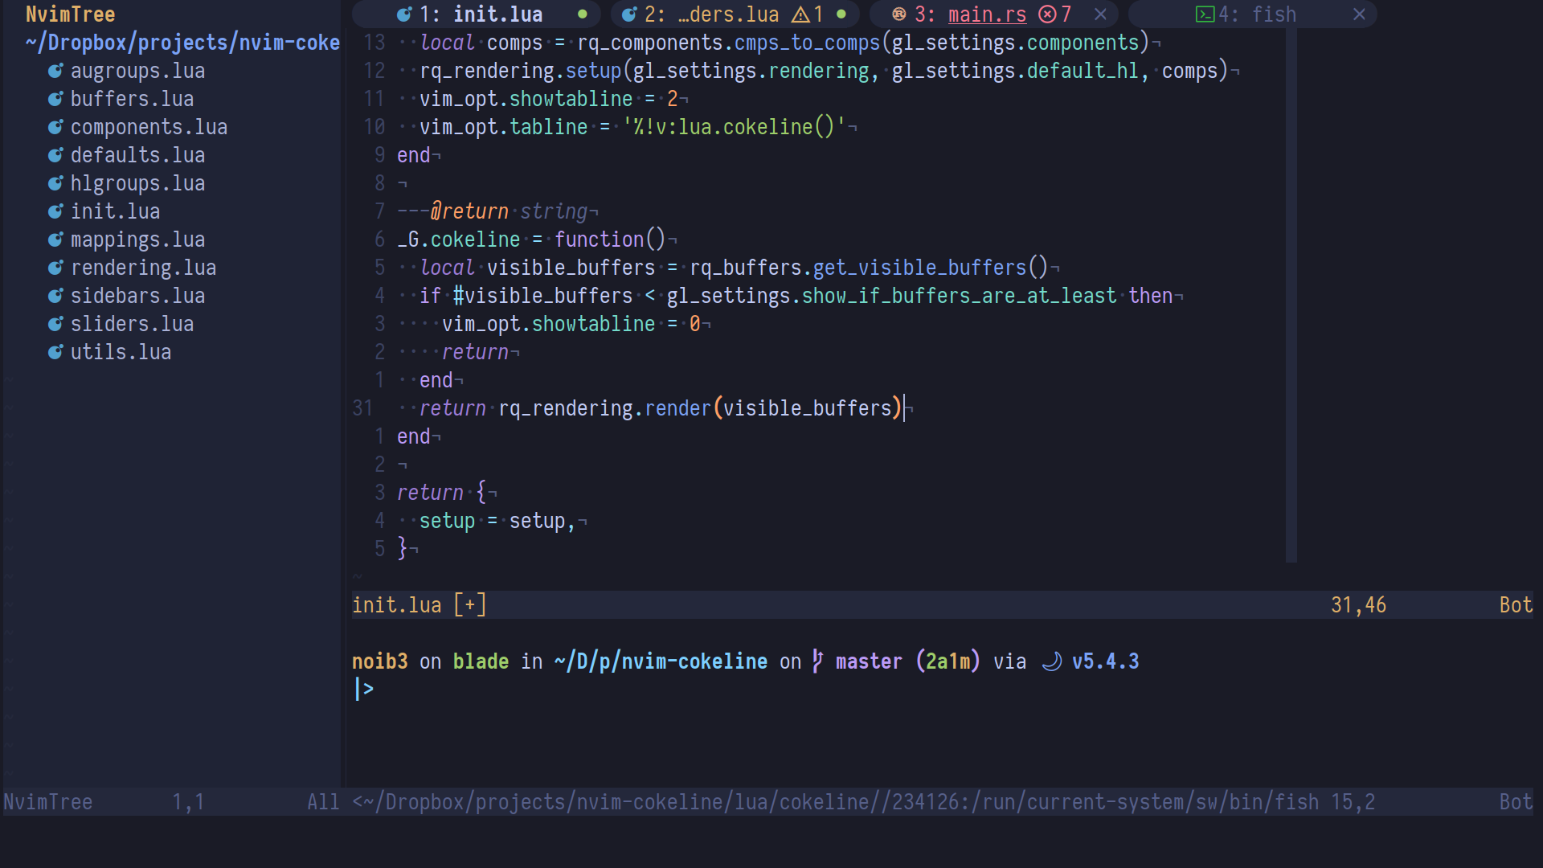Close the fish terminal tab
This screenshot has width=1543, height=868.
[1359, 14]
